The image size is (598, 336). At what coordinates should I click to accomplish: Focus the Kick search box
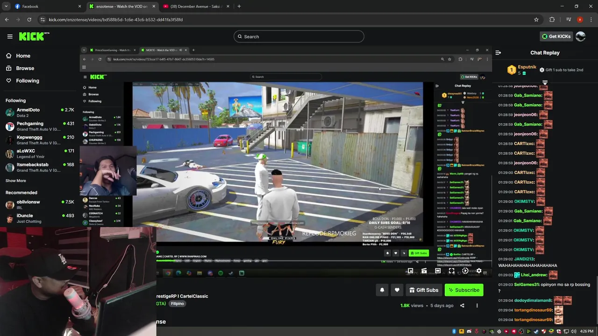pos(299,36)
